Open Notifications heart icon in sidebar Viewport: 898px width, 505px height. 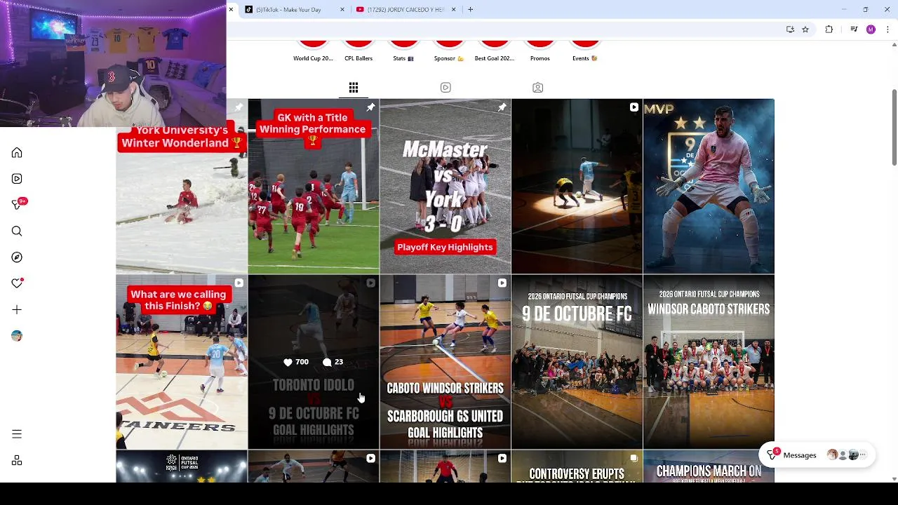tap(17, 283)
